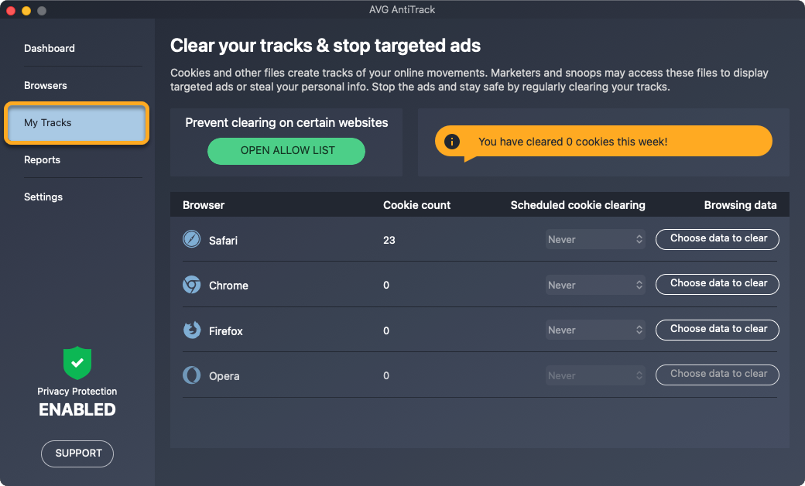Image resolution: width=805 pixels, height=486 pixels.
Task: Click the Firefox browser icon
Action: coord(191,330)
